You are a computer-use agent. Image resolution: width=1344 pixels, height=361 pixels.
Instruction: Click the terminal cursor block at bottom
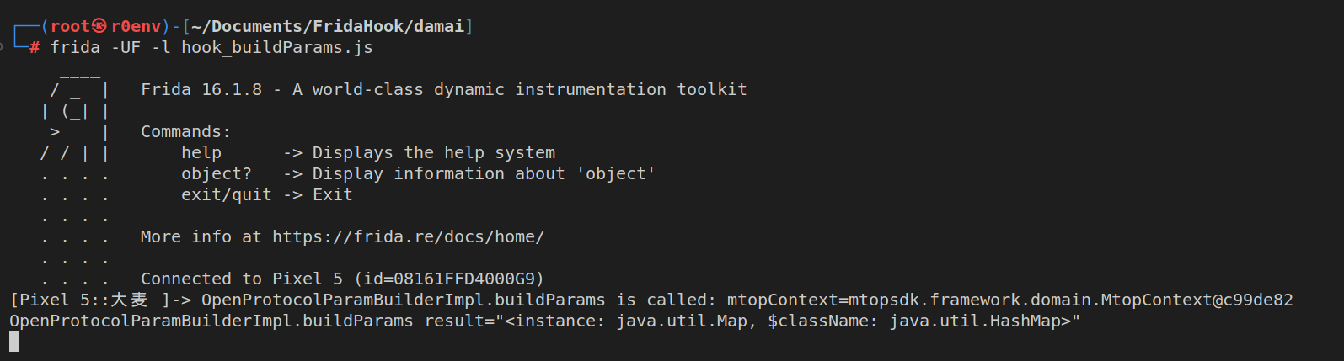(13, 341)
